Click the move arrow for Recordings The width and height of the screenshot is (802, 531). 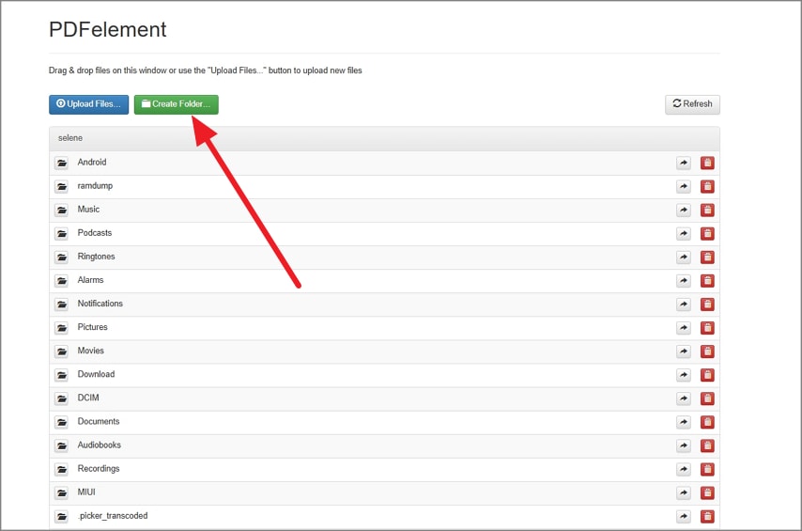pos(684,469)
